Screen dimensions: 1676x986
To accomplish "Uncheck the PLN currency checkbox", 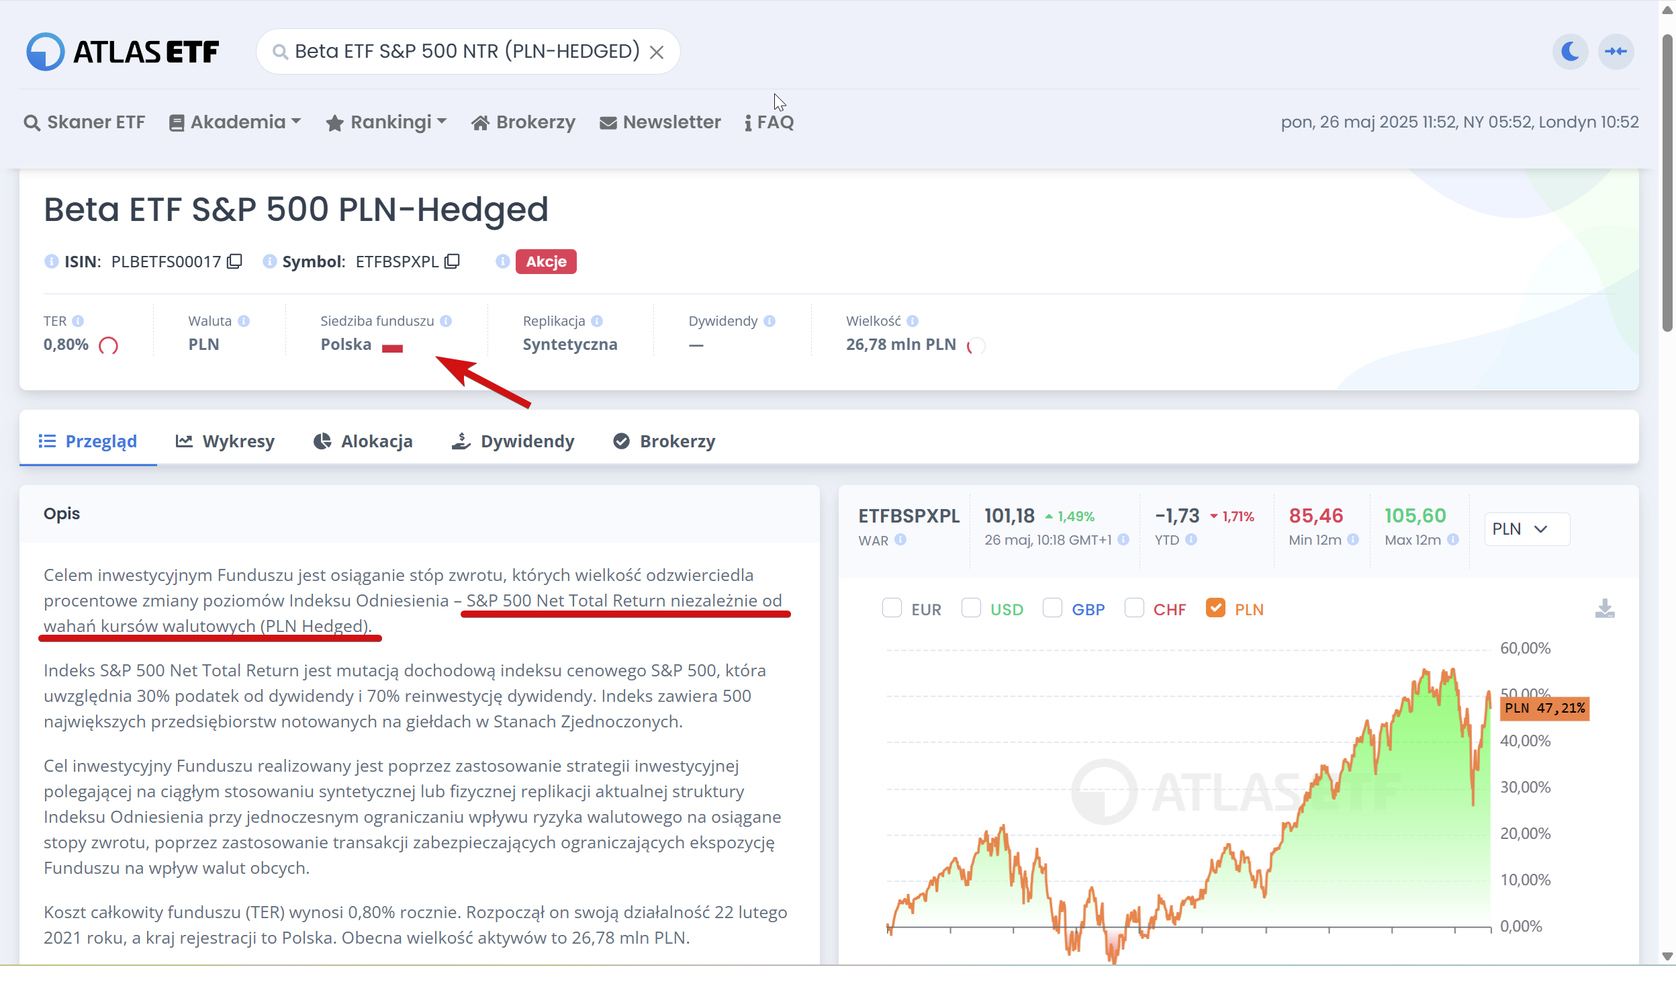I will (1215, 609).
